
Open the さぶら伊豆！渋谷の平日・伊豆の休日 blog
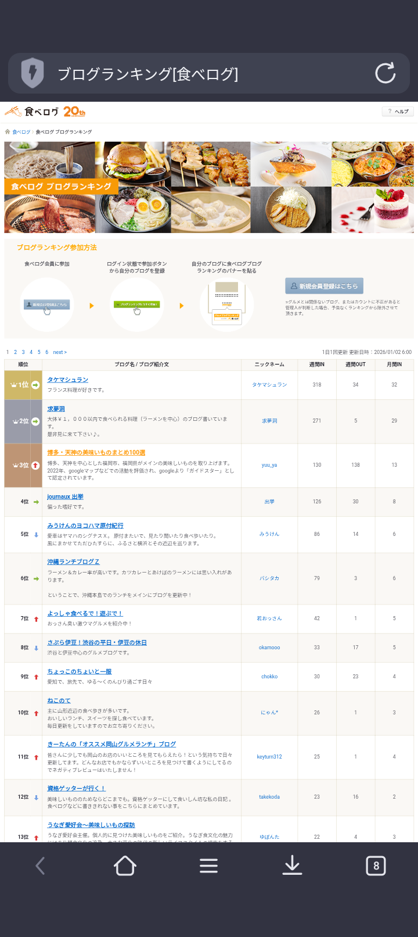click(x=97, y=642)
